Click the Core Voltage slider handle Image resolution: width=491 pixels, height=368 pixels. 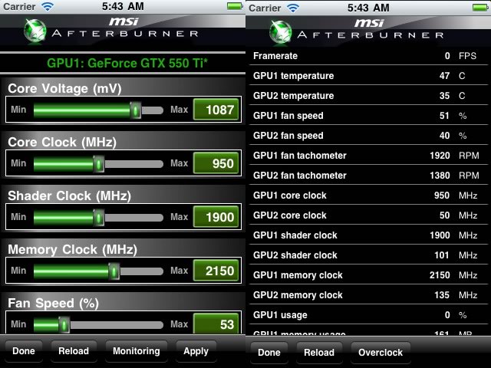tap(135, 110)
